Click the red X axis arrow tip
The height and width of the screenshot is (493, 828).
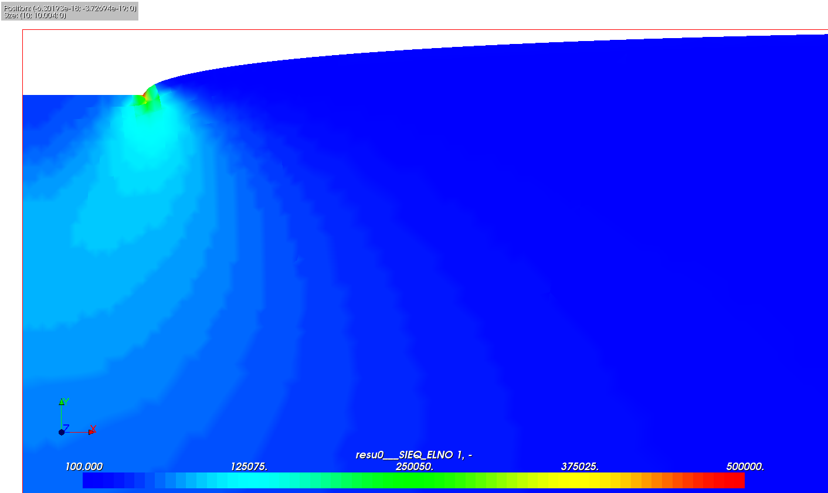[91, 432]
